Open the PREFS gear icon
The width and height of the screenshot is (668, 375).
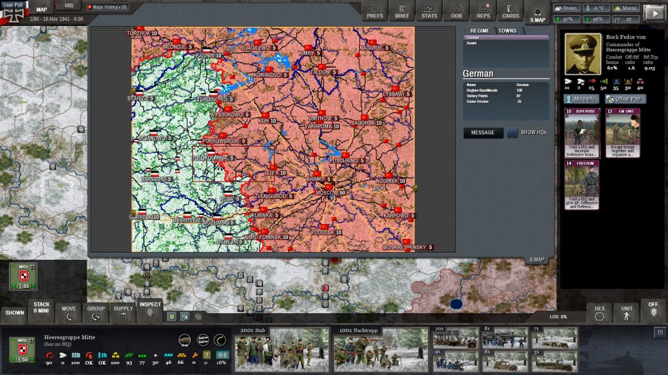point(374,11)
